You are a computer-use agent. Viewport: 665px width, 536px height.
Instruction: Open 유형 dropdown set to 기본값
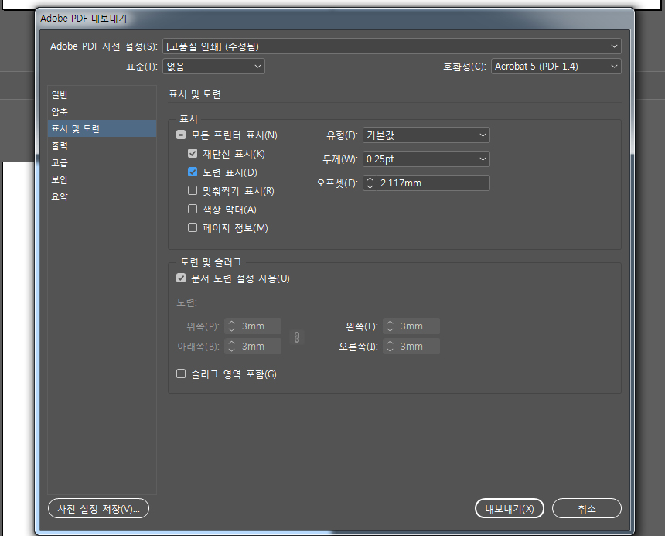[x=426, y=135]
